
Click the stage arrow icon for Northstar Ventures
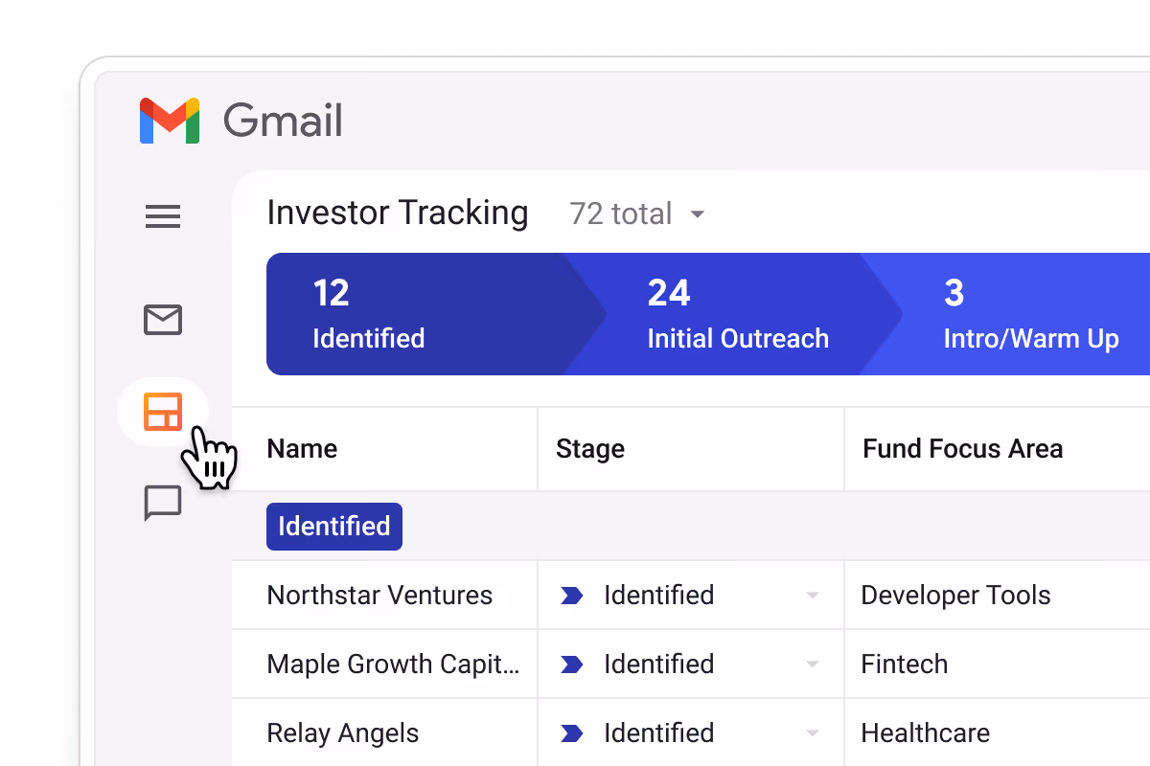pos(572,596)
